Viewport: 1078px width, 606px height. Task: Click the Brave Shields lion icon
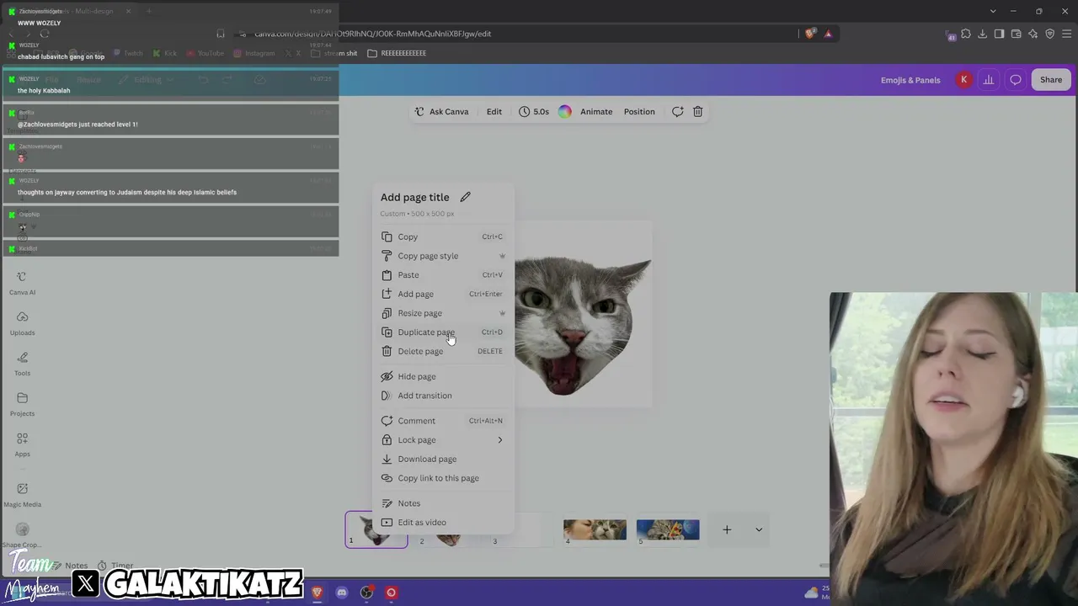810,34
